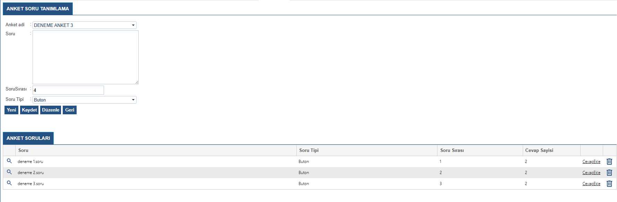Switch to ANKET SORULARI tab
The image size is (617, 202).
coord(28,138)
